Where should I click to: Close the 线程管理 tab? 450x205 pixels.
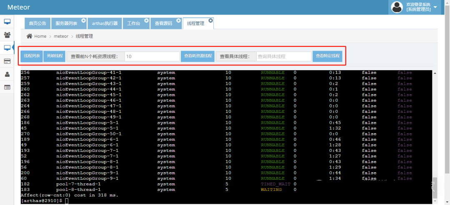point(210,20)
